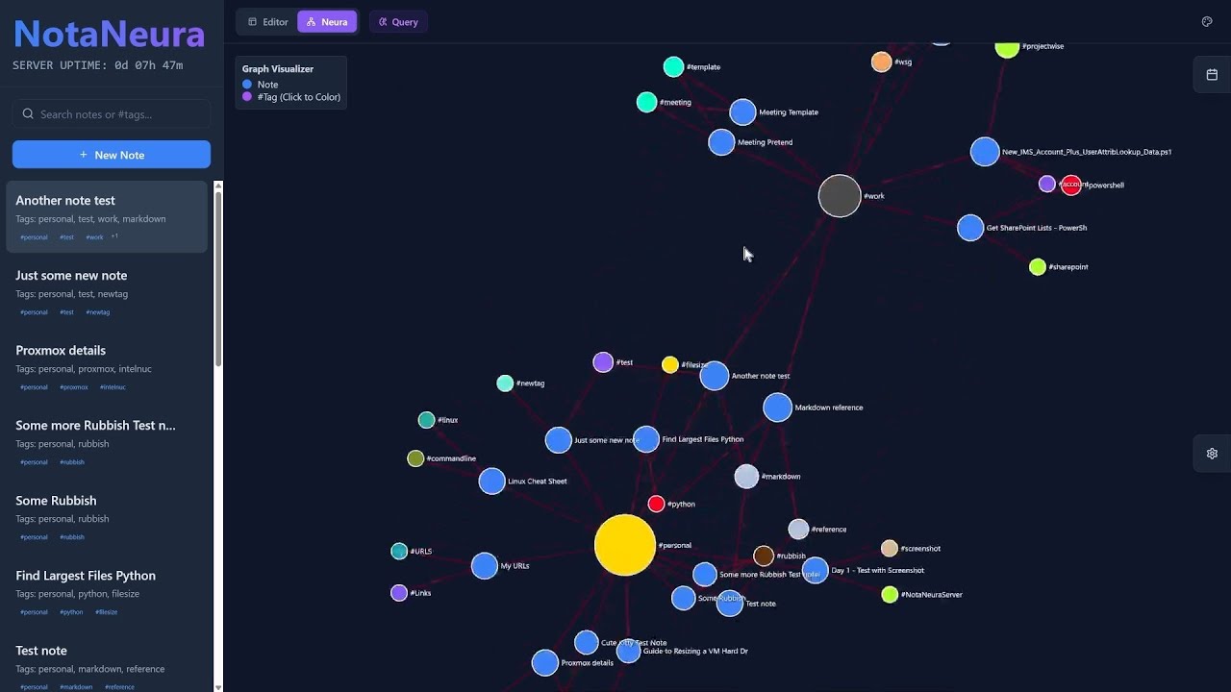Open the theme palette icon
1231x692 pixels.
click(x=1207, y=21)
